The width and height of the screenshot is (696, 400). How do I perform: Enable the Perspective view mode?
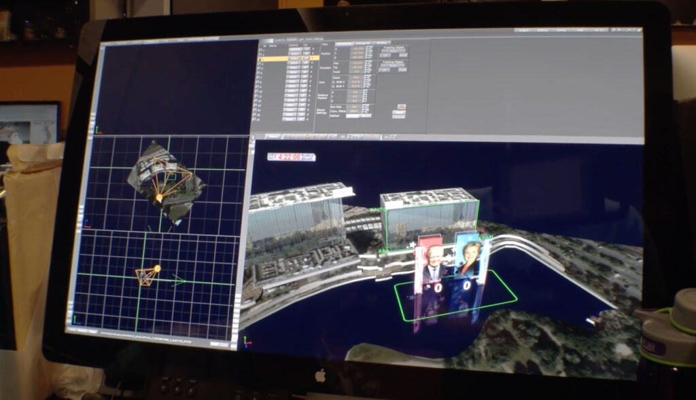(x=343, y=43)
